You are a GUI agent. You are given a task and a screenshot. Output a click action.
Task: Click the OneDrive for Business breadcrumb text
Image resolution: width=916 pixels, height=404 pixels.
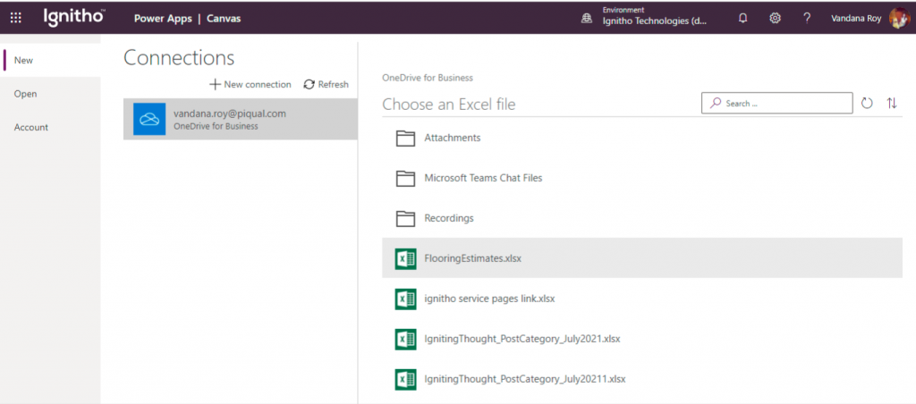pyautogui.click(x=428, y=78)
